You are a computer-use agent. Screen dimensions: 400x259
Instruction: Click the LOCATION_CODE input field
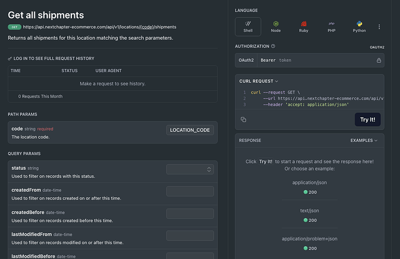[x=190, y=130]
